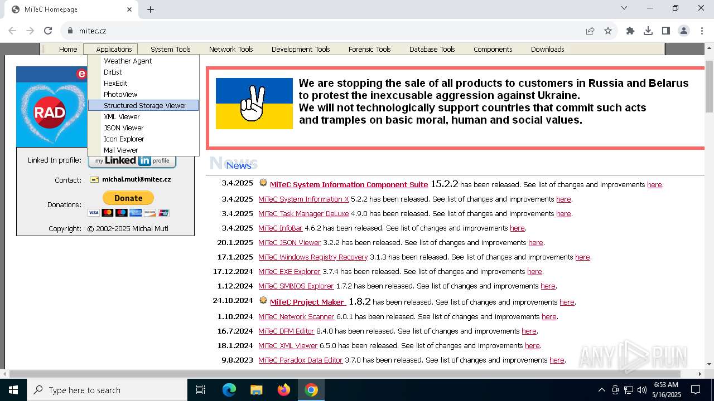Open the Home menu

pos(68,49)
